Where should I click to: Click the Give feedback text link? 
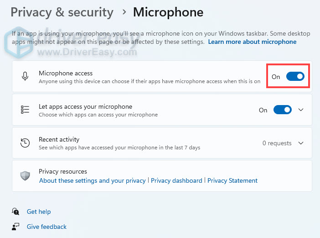pyautogui.click(x=46, y=227)
